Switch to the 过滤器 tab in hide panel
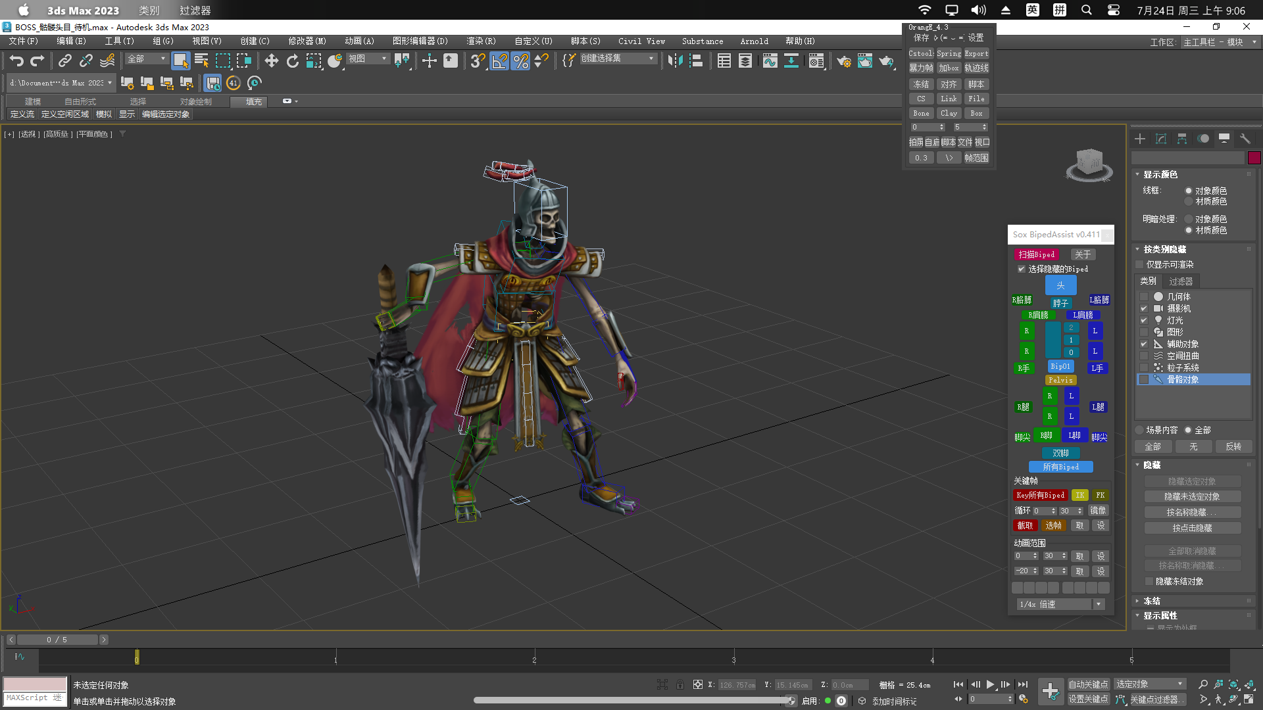The height and width of the screenshot is (710, 1263). coord(1181,281)
